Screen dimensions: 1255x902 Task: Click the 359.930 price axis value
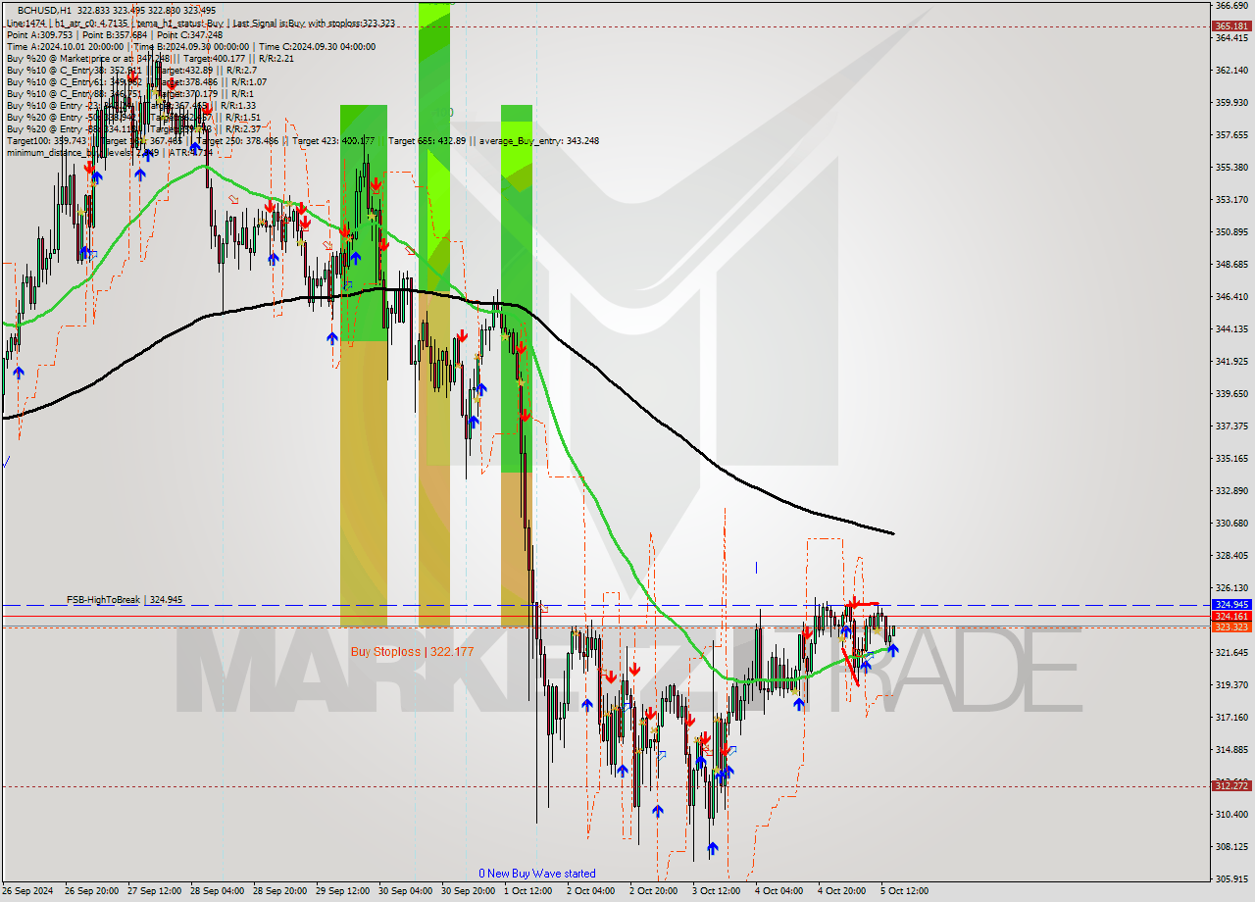[x=1231, y=102]
